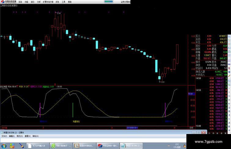Open Notepad 帮助(H) menu

click(35, 136)
